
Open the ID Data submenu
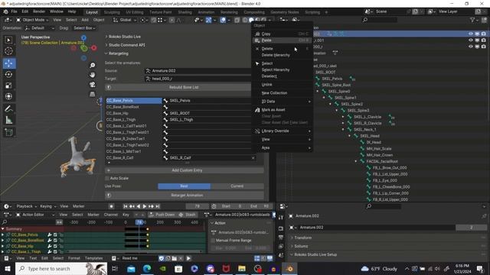283,102
